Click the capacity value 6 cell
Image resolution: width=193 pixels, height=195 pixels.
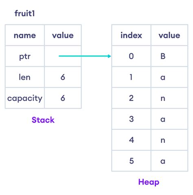click(63, 98)
